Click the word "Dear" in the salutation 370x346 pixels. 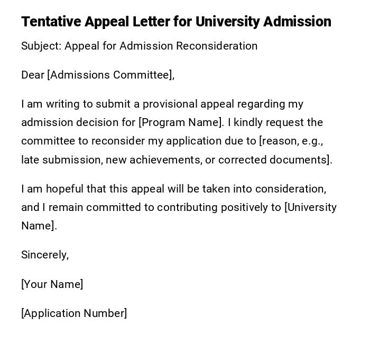pyautogui.click(x=33, y=75)
